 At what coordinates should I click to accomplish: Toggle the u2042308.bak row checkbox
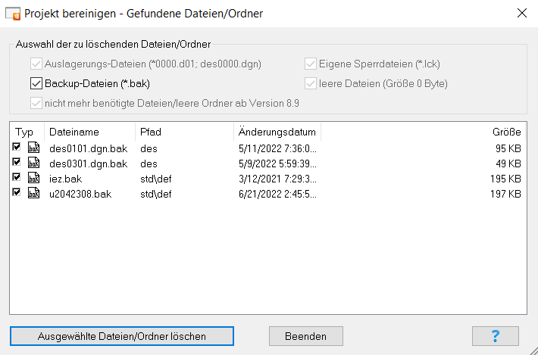click(x=17, y=194)
